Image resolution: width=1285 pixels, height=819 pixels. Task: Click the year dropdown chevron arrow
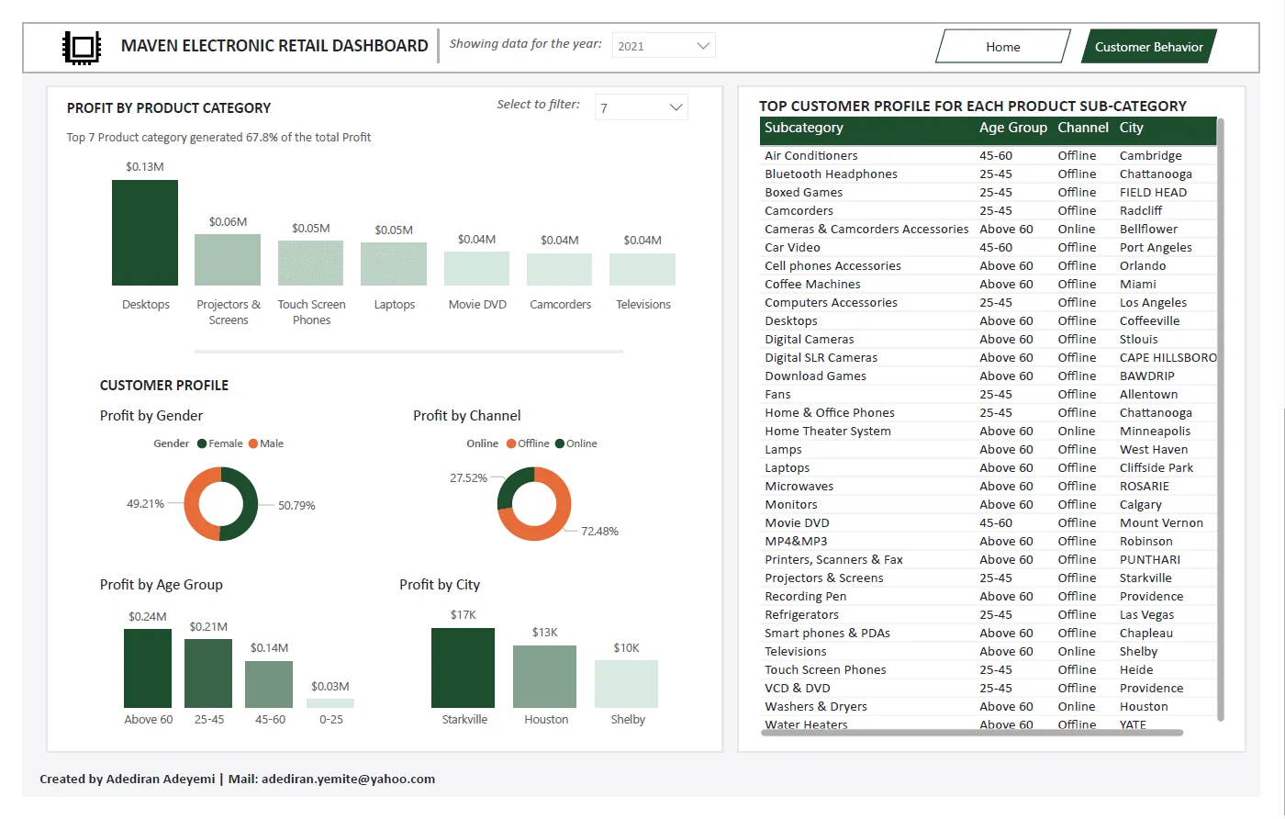tap(704, 46)
